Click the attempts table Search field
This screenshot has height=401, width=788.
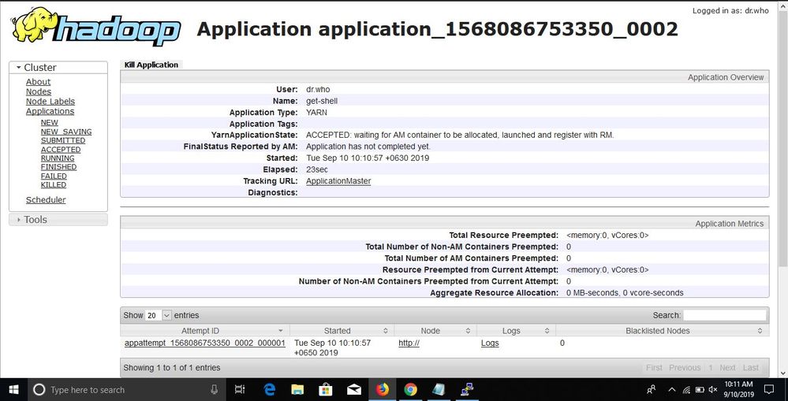tap(725, 315)
